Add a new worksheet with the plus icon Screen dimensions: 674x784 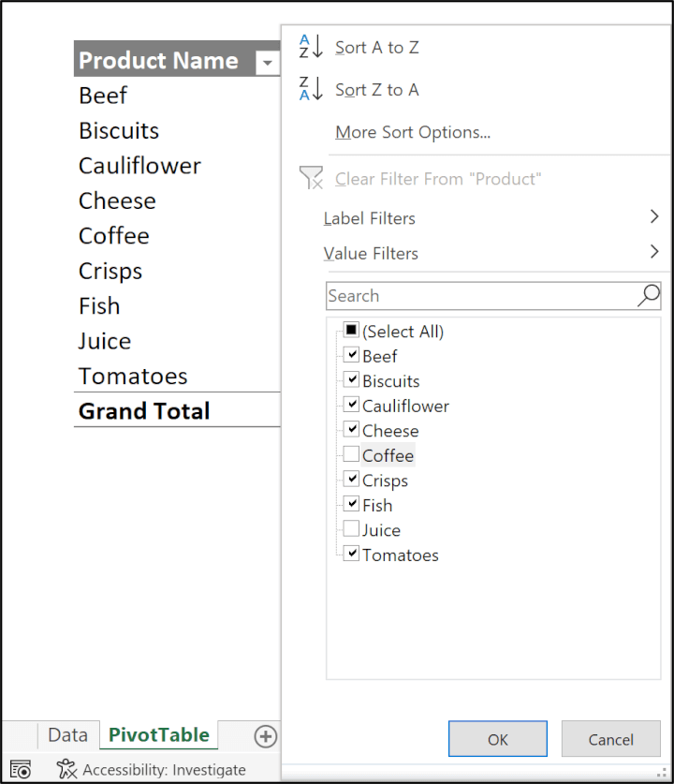point(266,736)
